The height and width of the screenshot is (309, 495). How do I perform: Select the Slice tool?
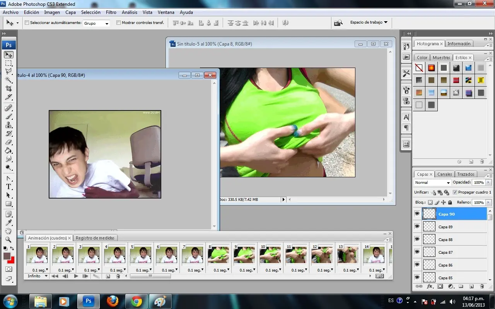point(9,97)
